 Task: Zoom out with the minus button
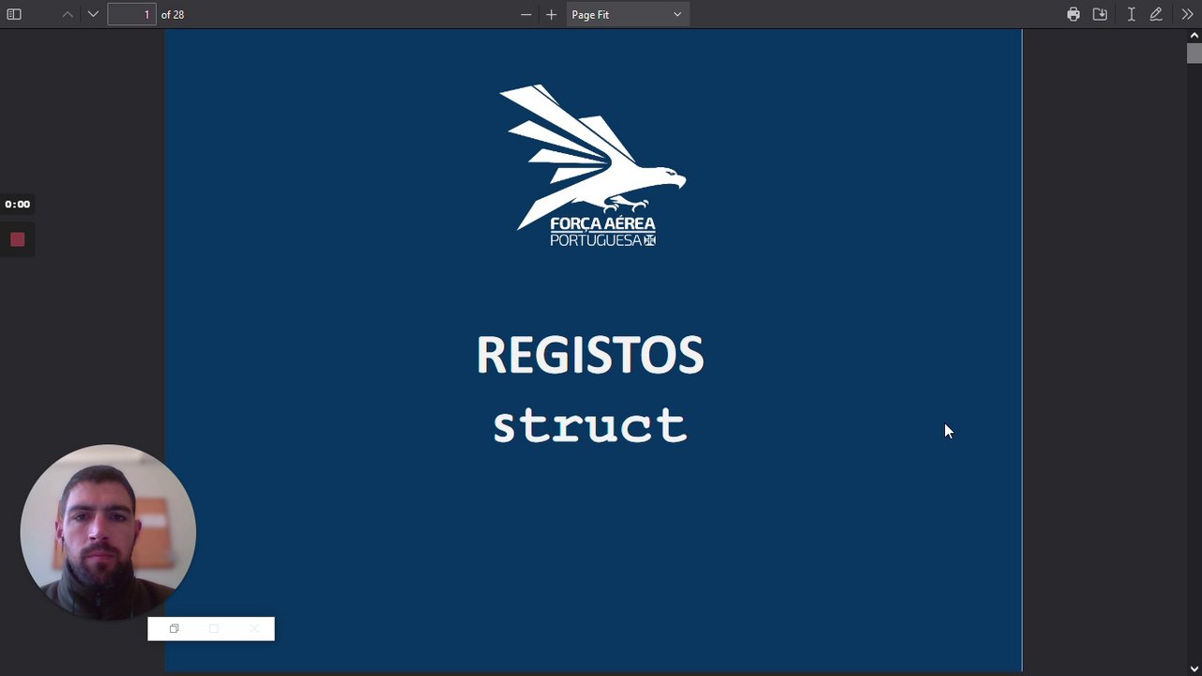point(525,14)
